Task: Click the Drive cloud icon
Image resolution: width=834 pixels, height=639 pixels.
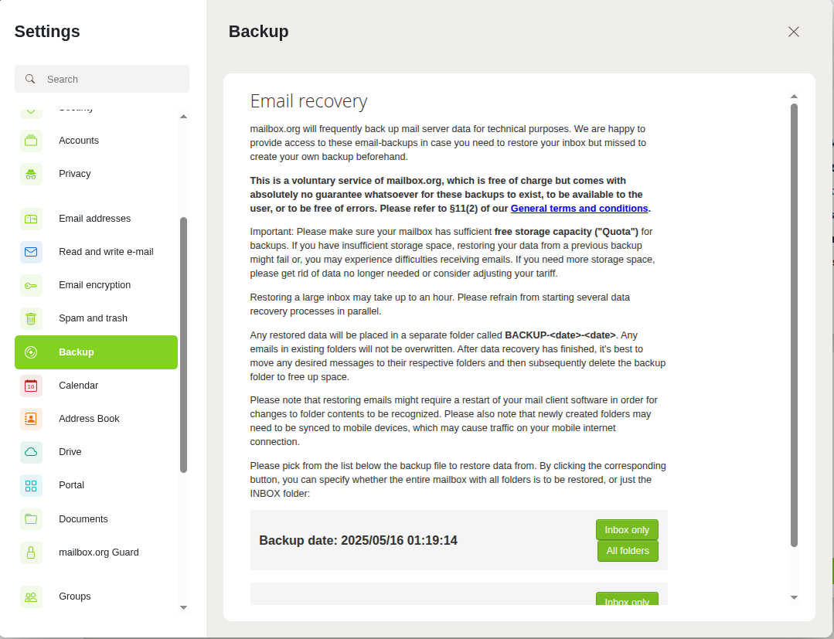Action: (31, 452)
